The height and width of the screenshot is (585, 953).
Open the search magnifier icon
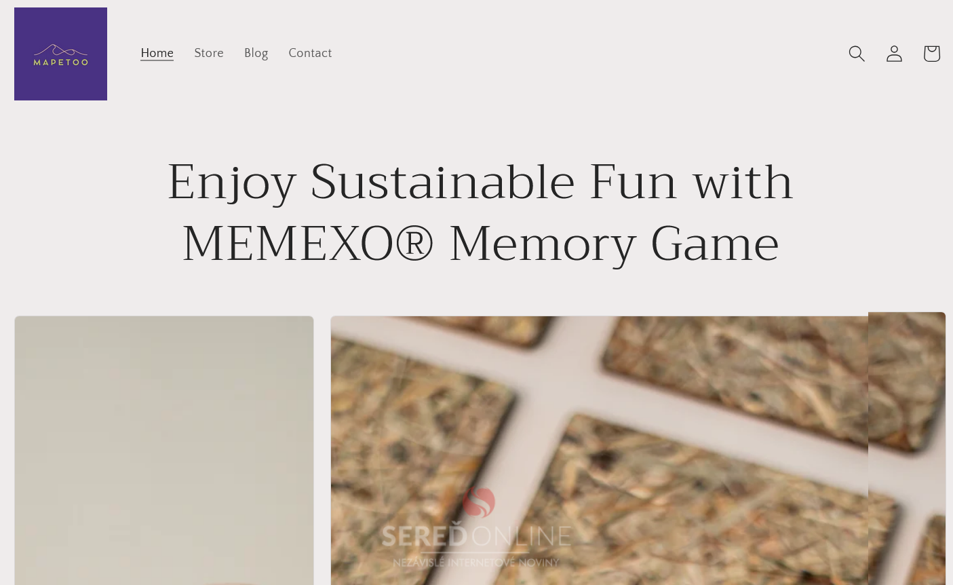(x=857, y=54)
